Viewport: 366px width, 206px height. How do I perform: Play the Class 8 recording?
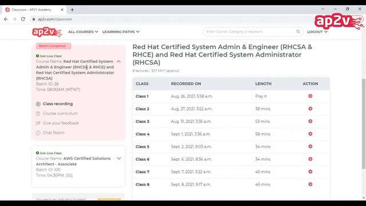(310, 184)
